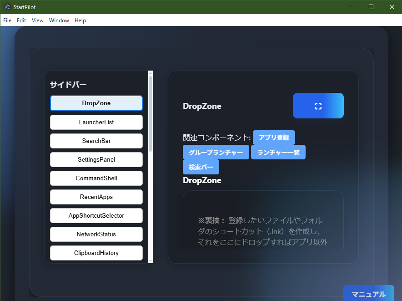Select DropZone in the sidebar
Image resolution: width=402 pixels, height=301 pixels.
[x=96, y=103]
